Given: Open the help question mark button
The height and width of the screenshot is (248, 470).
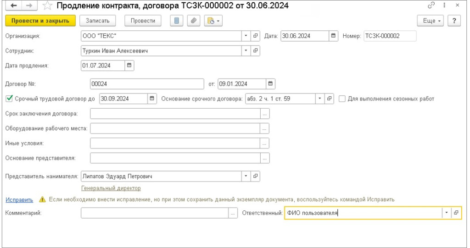Looking at the screenshot, I should point(454,21).
